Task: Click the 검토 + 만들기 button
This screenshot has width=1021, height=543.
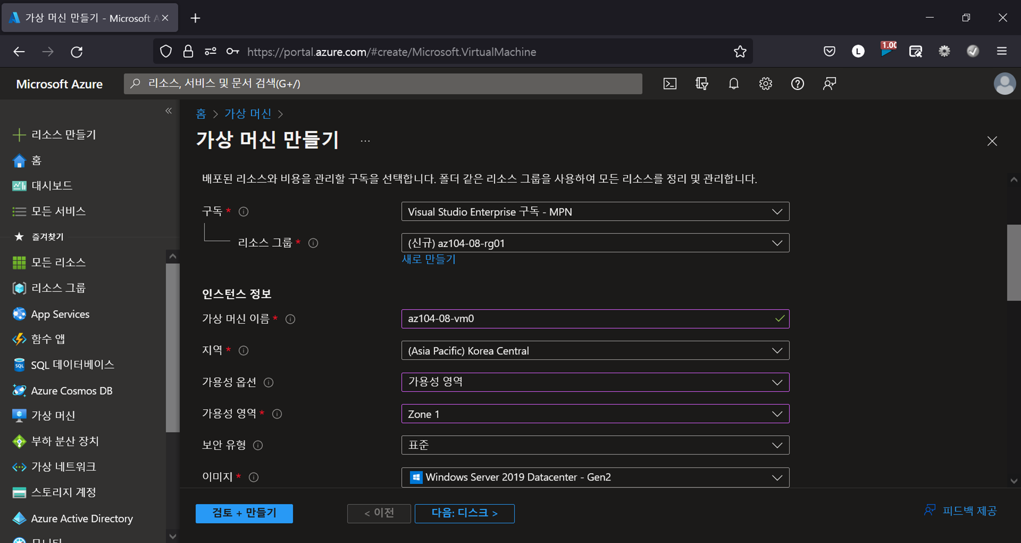Action: click(x=244, y=513)
